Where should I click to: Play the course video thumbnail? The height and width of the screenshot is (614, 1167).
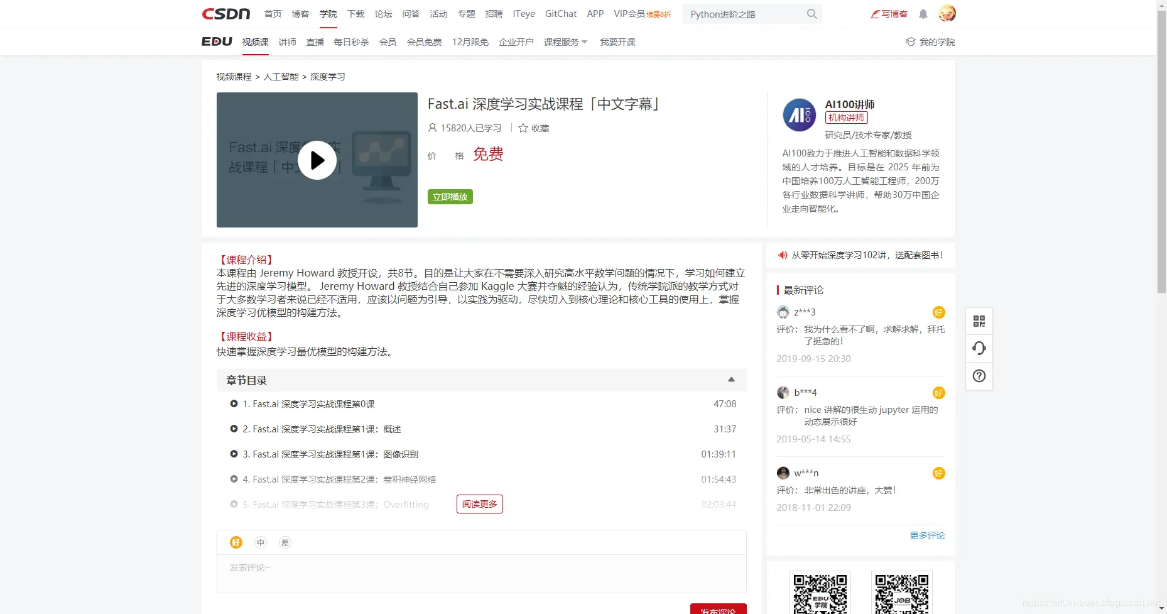pyautogui.click(x=317, y=160)
